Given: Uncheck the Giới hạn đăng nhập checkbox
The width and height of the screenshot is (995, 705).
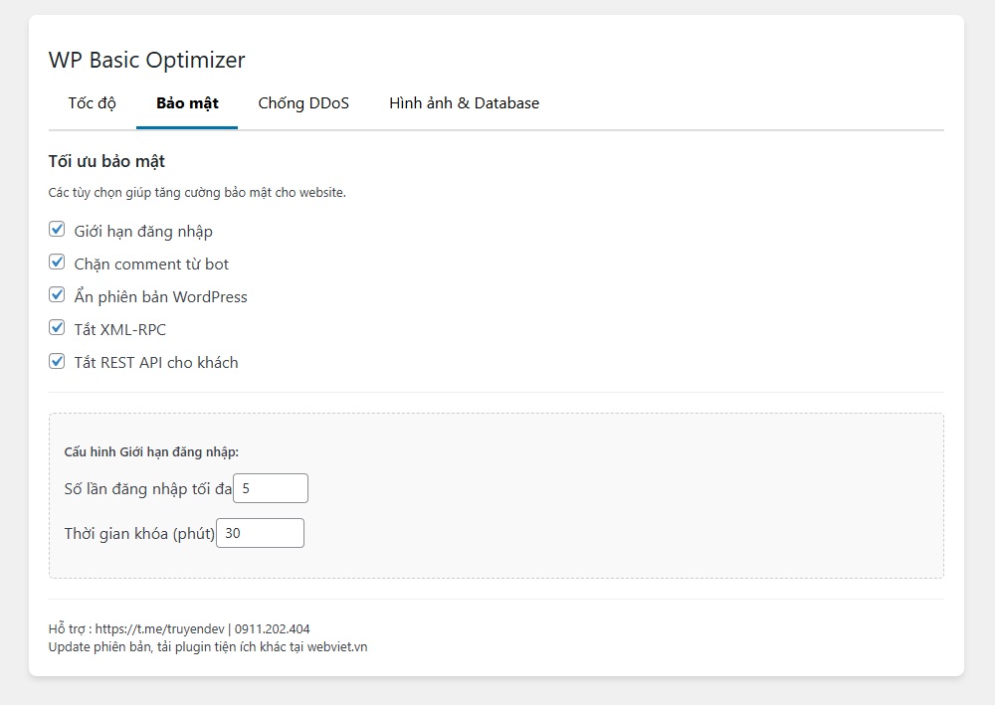Looking at the screenshot, I should click(57, 231).
